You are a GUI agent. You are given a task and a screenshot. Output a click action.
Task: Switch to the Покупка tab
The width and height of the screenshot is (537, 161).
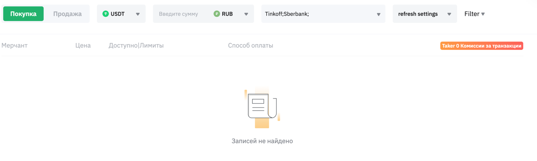coord(23,14)
